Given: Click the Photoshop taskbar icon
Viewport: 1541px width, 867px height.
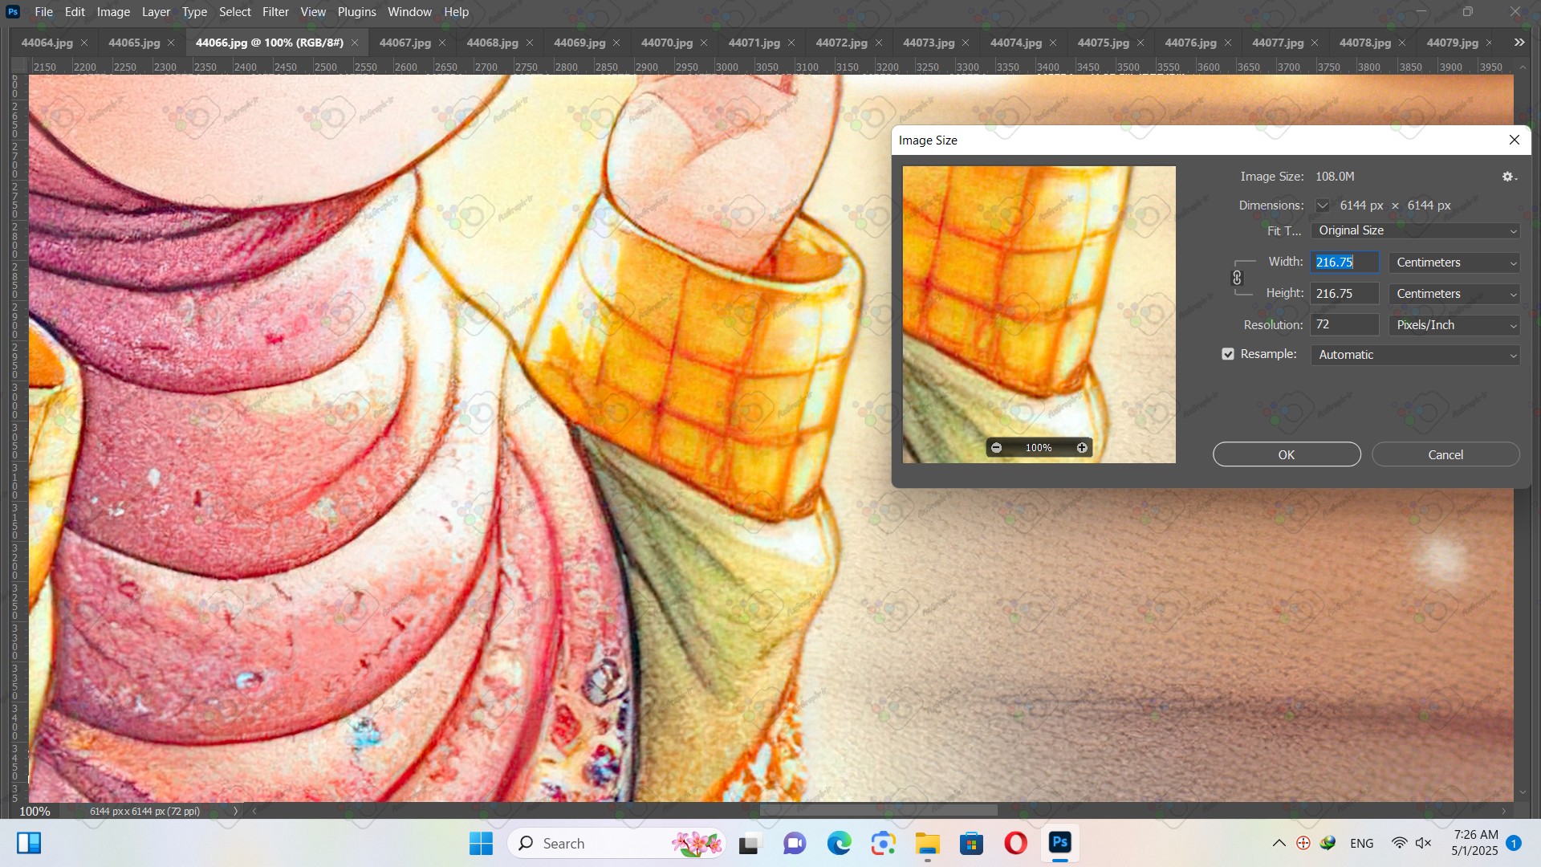Looking at the screenshot, I should click(1059, 843).
